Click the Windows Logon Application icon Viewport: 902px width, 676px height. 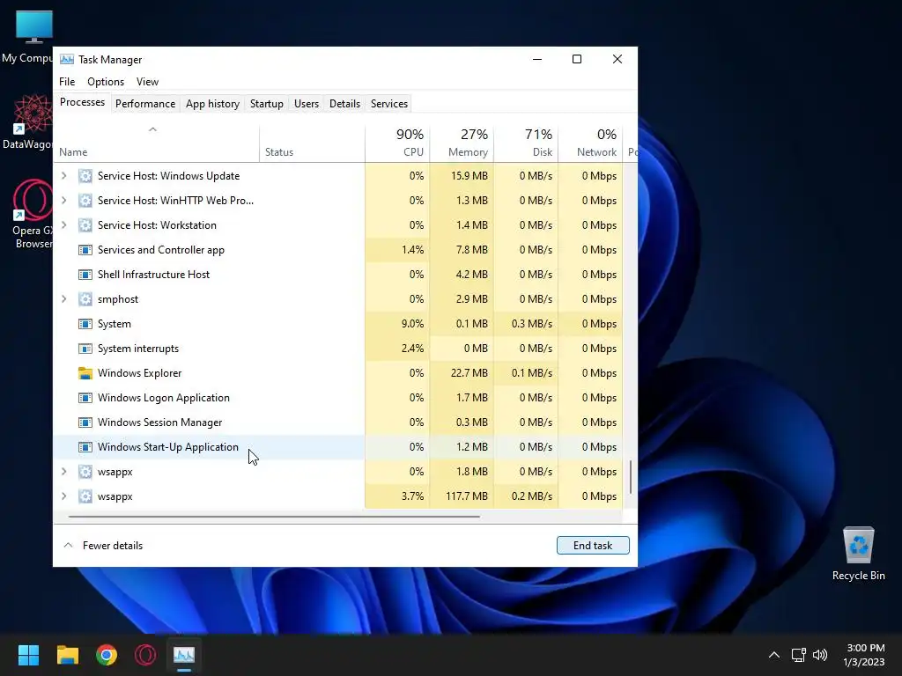85,398
